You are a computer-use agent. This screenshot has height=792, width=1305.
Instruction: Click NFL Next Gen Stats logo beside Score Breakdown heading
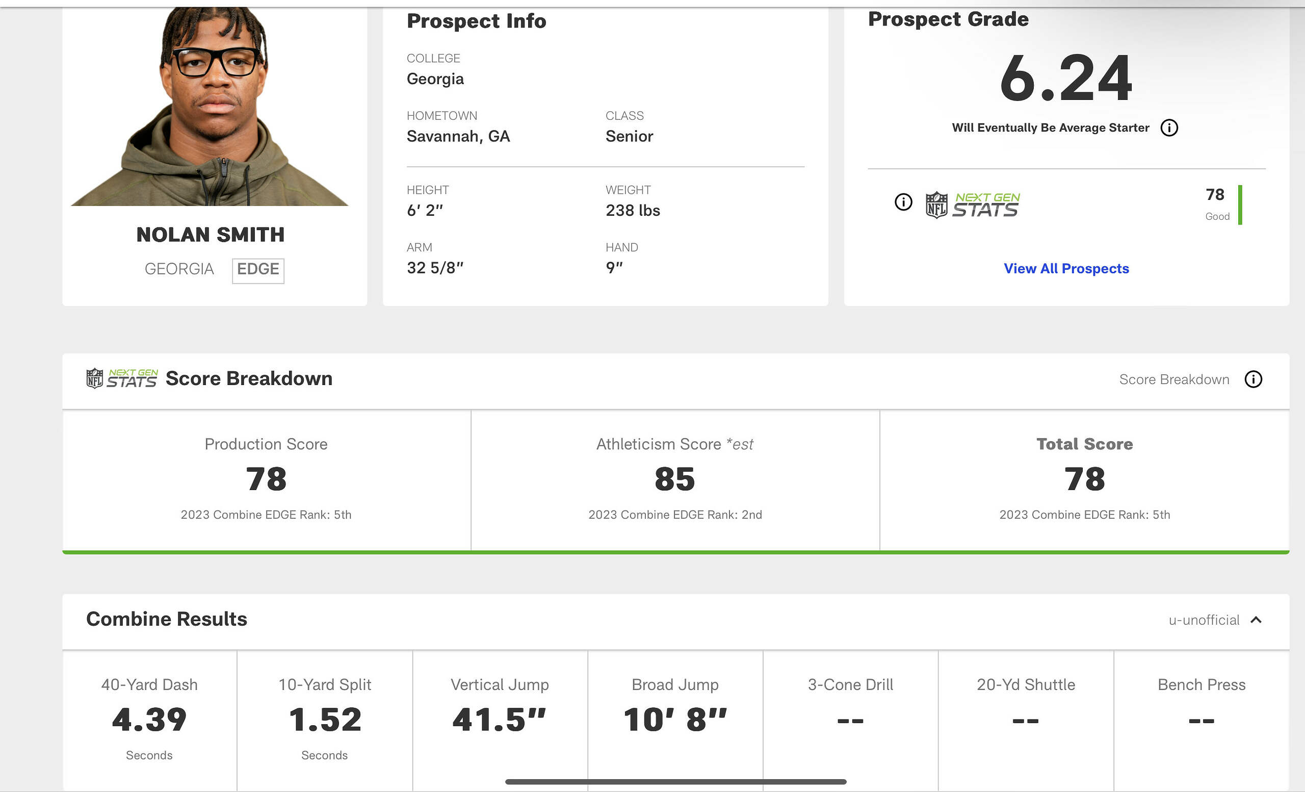pyautogui.click(x=122, y=378)
